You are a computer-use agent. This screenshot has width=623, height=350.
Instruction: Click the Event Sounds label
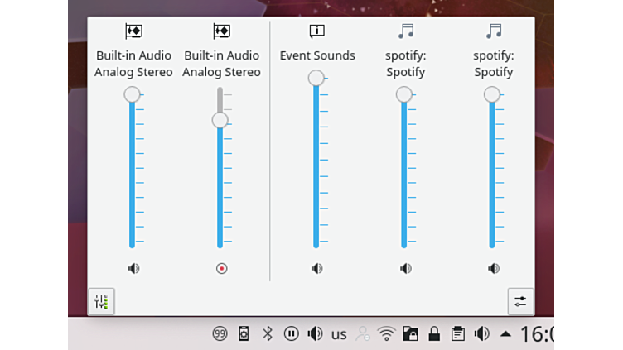point(317,55)
